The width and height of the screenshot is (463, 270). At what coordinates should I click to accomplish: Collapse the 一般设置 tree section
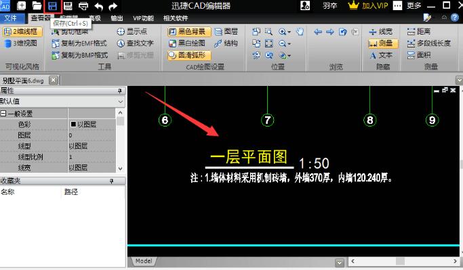(3, 113)
